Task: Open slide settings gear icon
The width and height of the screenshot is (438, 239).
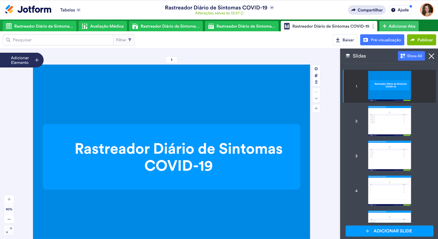Action: point(316,69)
